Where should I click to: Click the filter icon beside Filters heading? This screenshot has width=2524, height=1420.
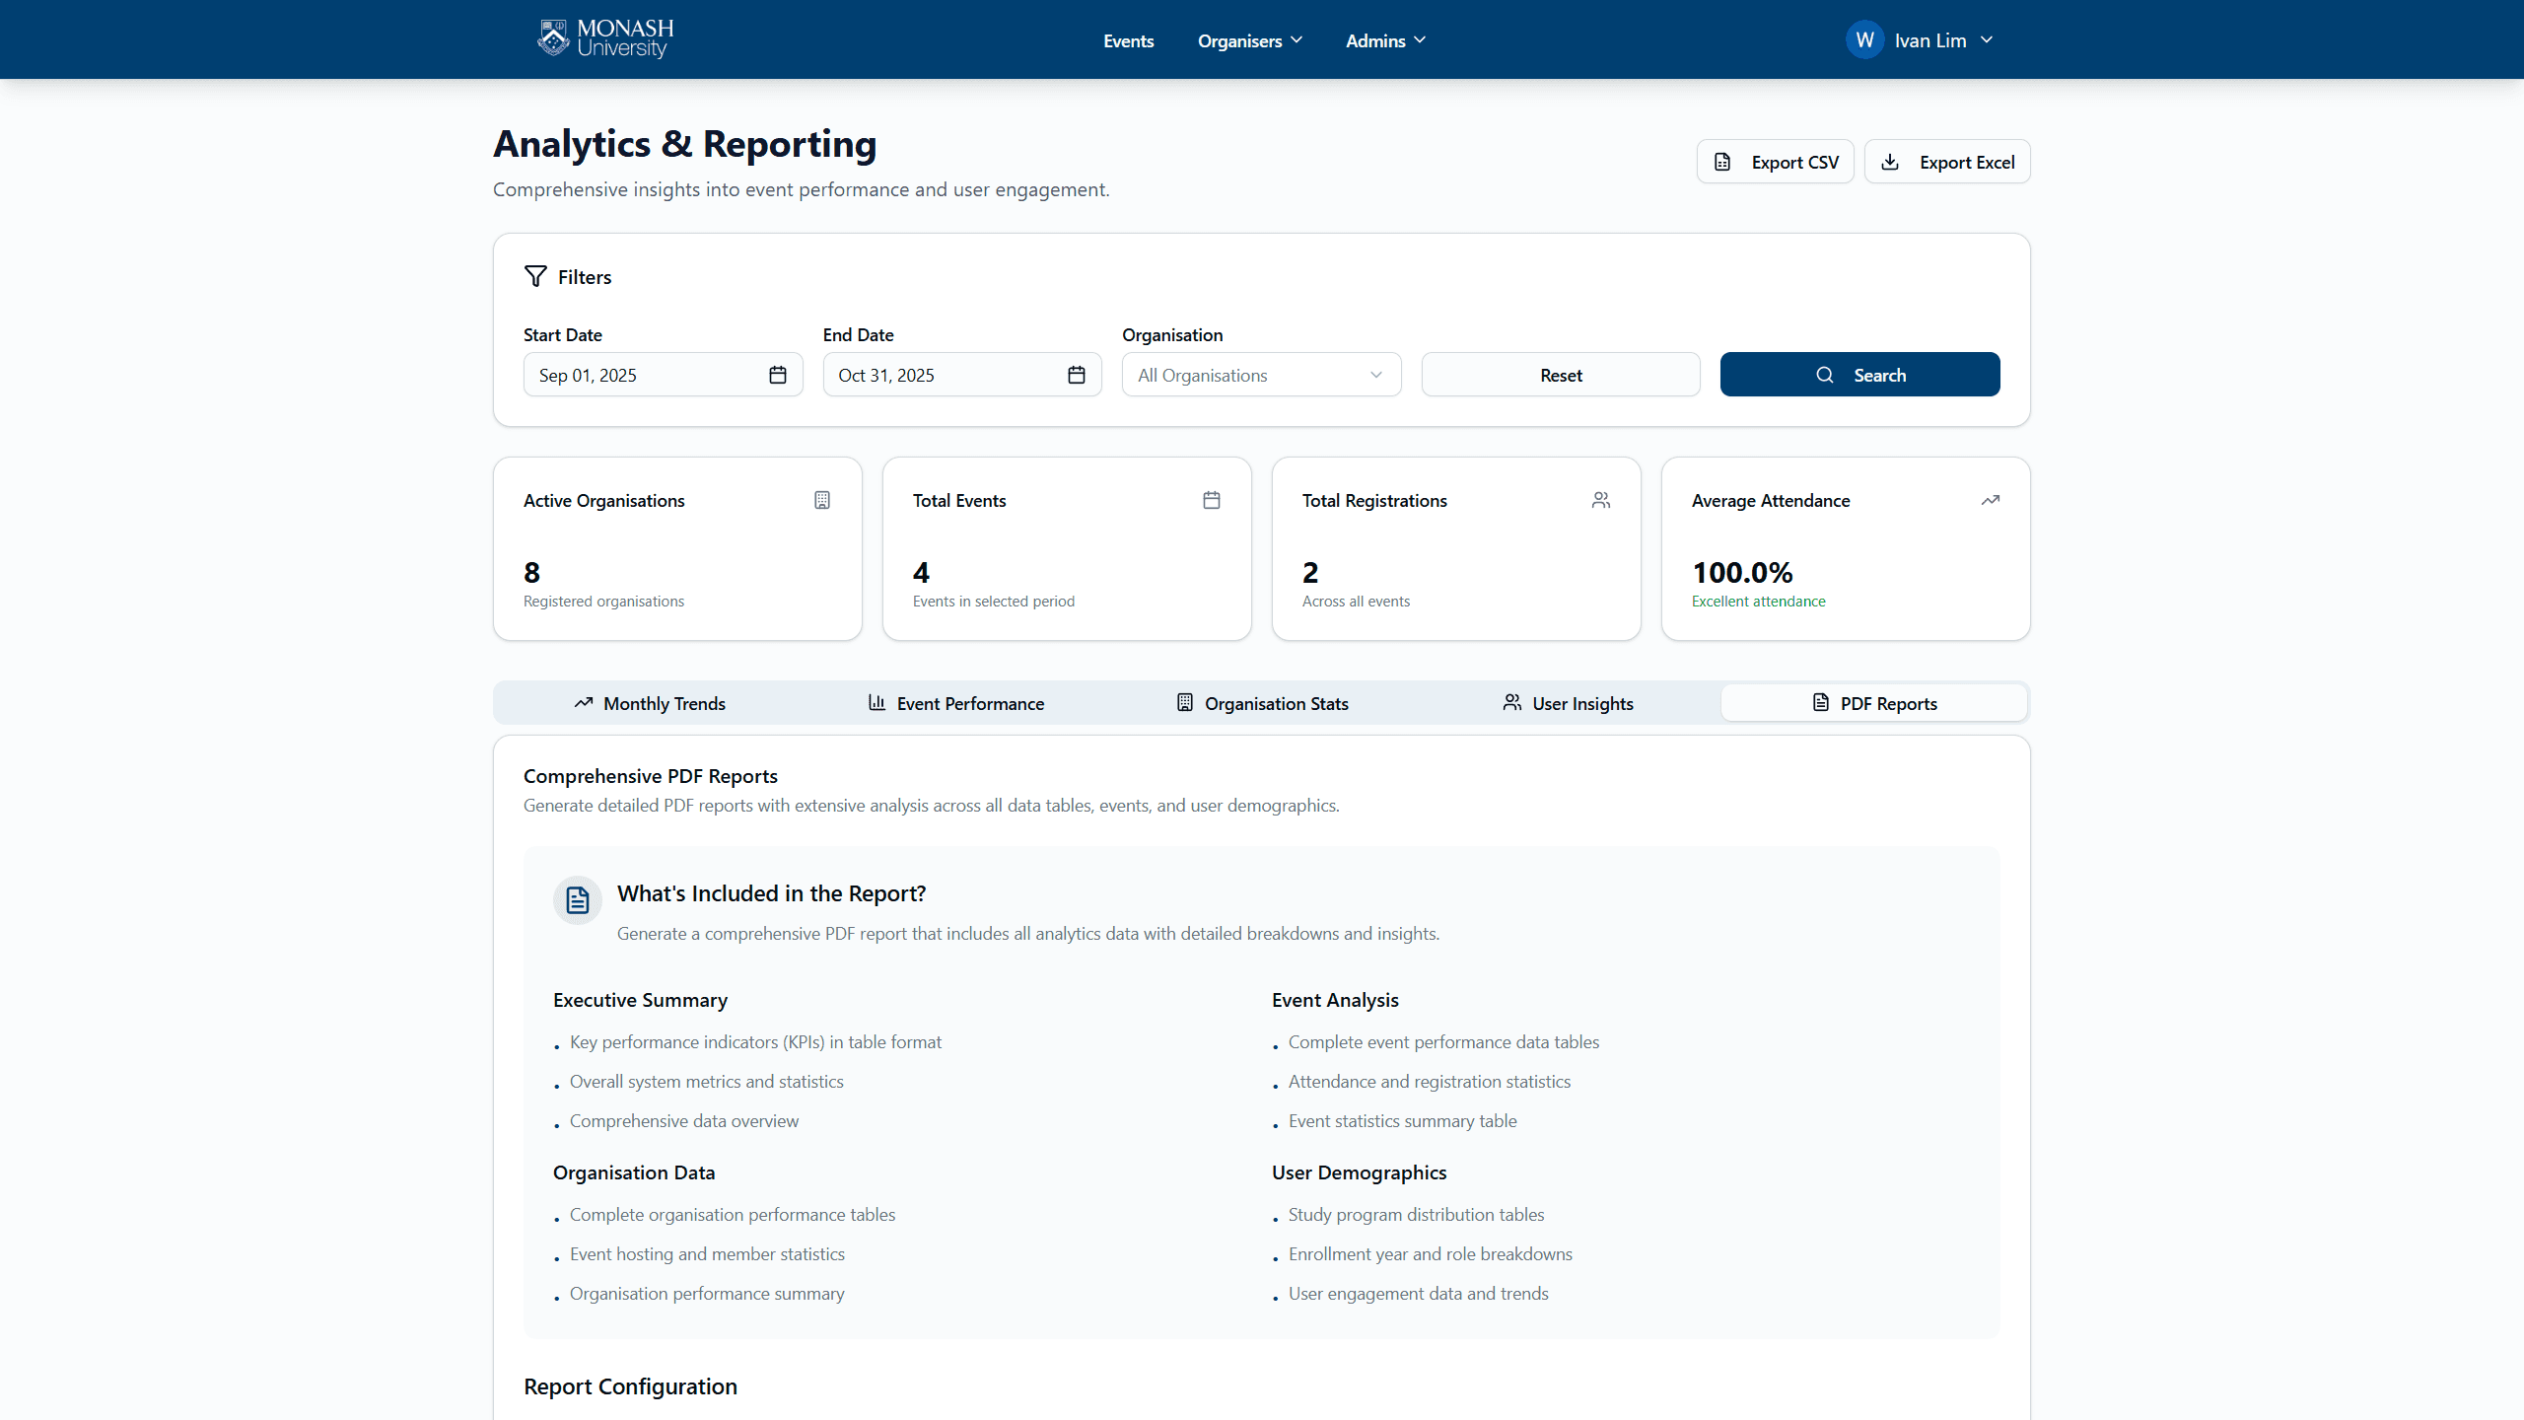click(x=535, y=276)
